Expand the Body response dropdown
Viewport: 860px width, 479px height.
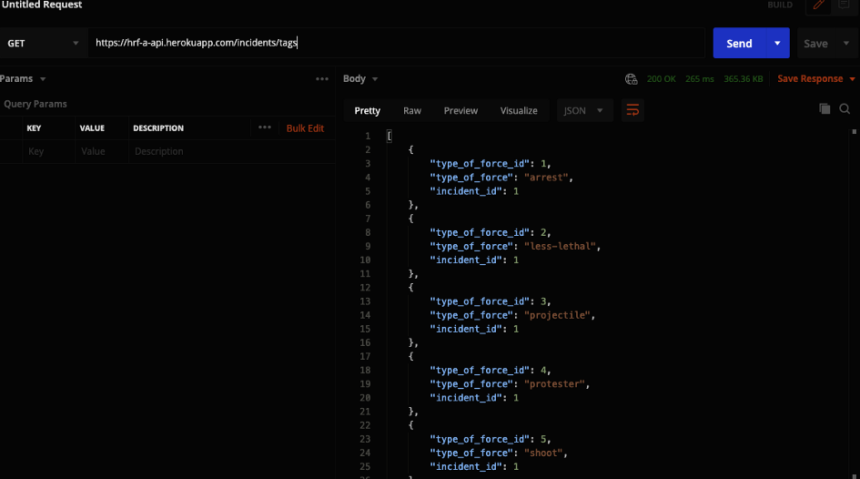(x=375, y=79)
